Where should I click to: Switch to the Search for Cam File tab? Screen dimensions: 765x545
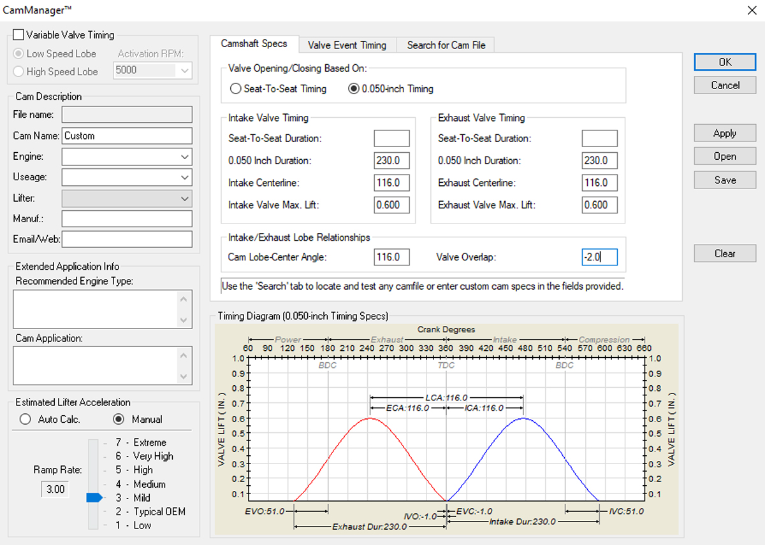pyautogui.click(x=446, y=45)
